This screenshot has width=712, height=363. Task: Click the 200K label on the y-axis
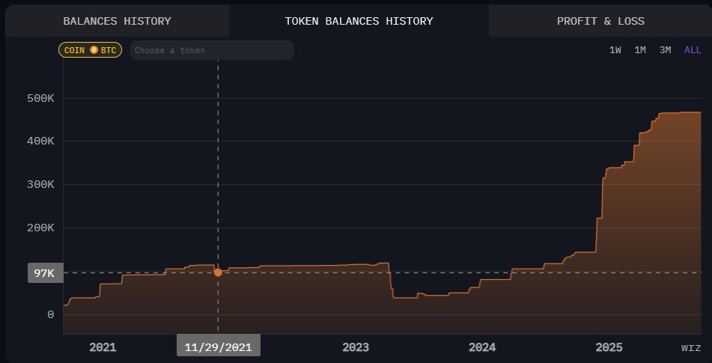coord(40,228)
